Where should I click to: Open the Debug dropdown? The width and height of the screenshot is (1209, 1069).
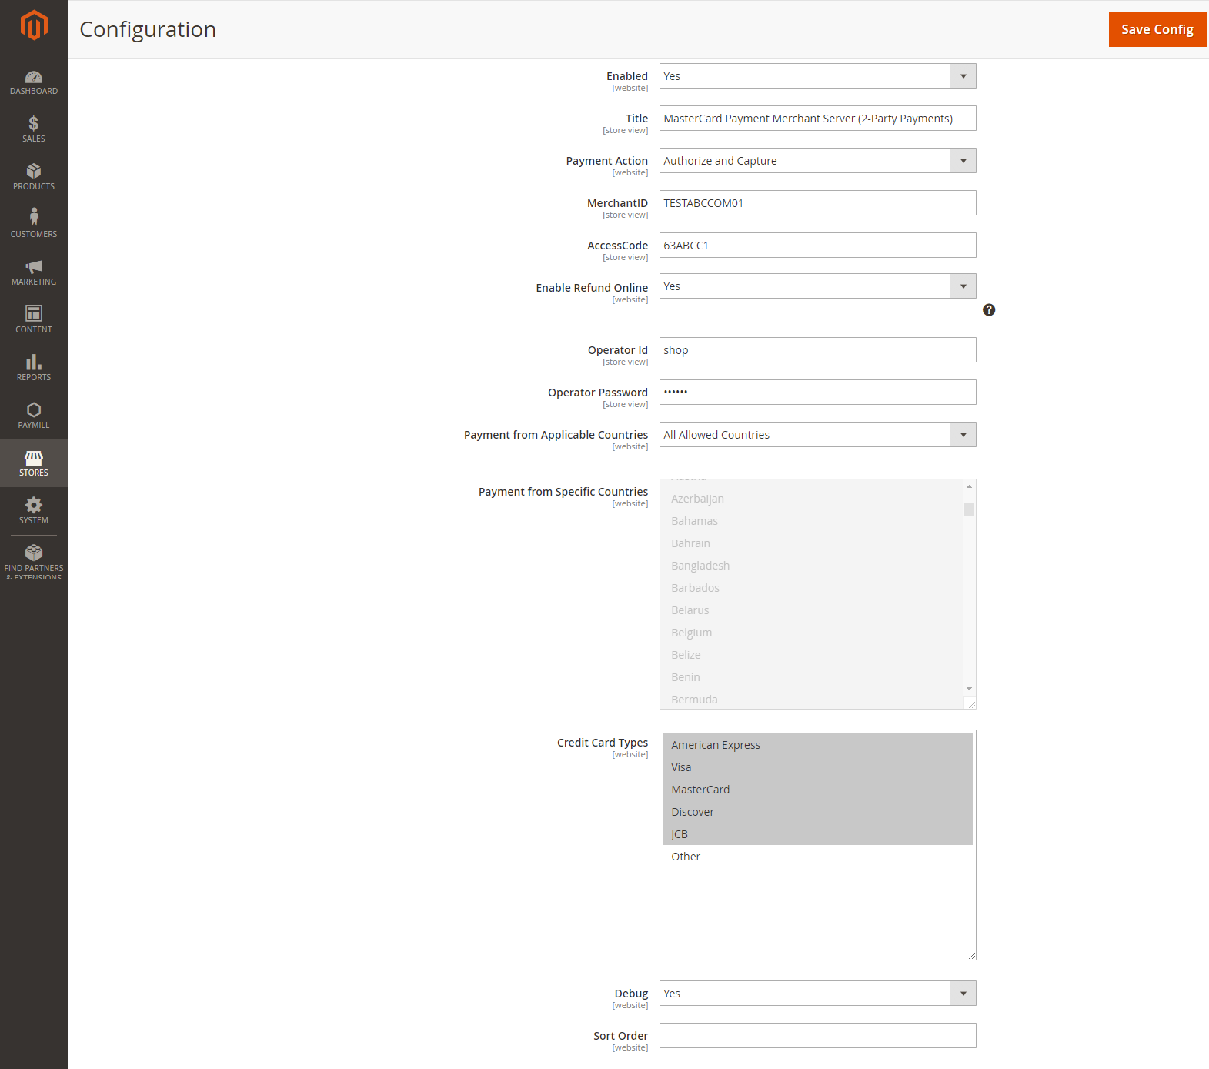click(x=818, y=994)
